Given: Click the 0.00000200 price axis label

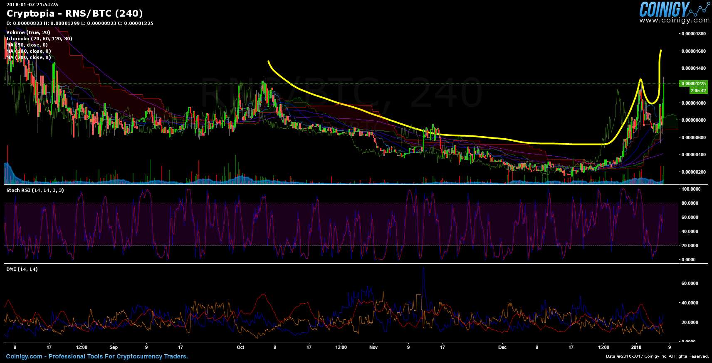Looking at the screenshot, I should [693, 172].
